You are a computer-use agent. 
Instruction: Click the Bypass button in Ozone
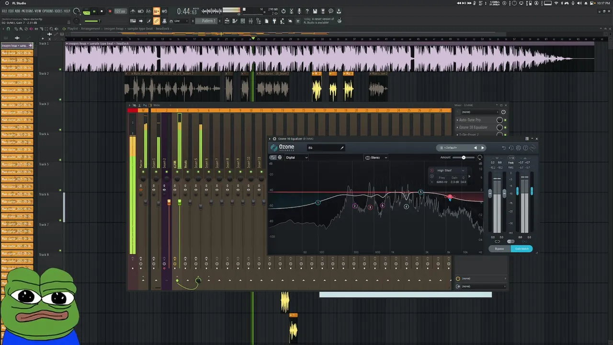pyautogui.click(x=499, y=249)
